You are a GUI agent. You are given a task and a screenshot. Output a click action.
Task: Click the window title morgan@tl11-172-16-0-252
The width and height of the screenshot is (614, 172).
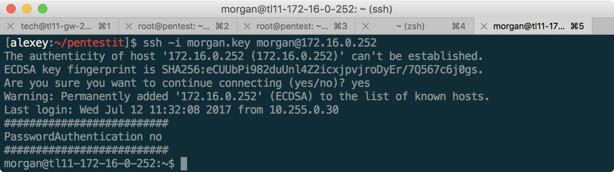coord(307,9)
